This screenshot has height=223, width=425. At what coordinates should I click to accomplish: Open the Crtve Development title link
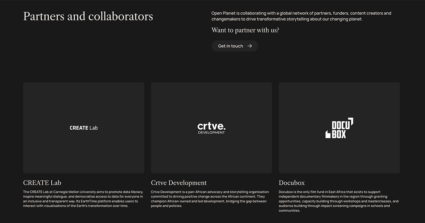(x=178, y=183)
